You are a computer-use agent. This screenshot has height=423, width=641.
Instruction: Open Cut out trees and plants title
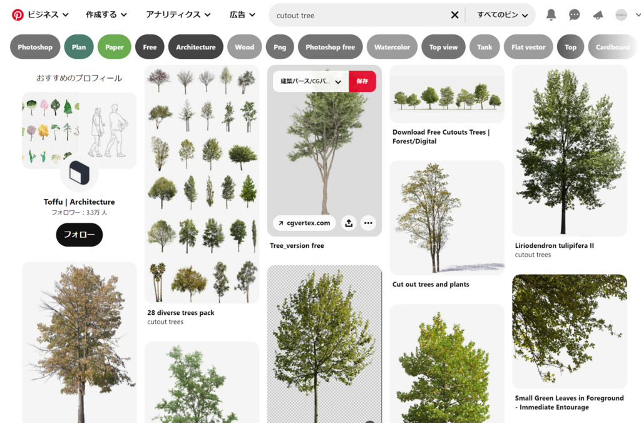(431, 285)
